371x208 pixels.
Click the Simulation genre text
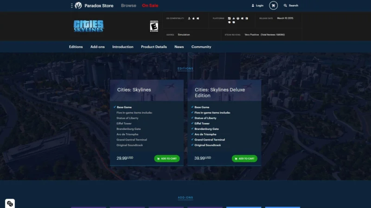coord(184,35)
